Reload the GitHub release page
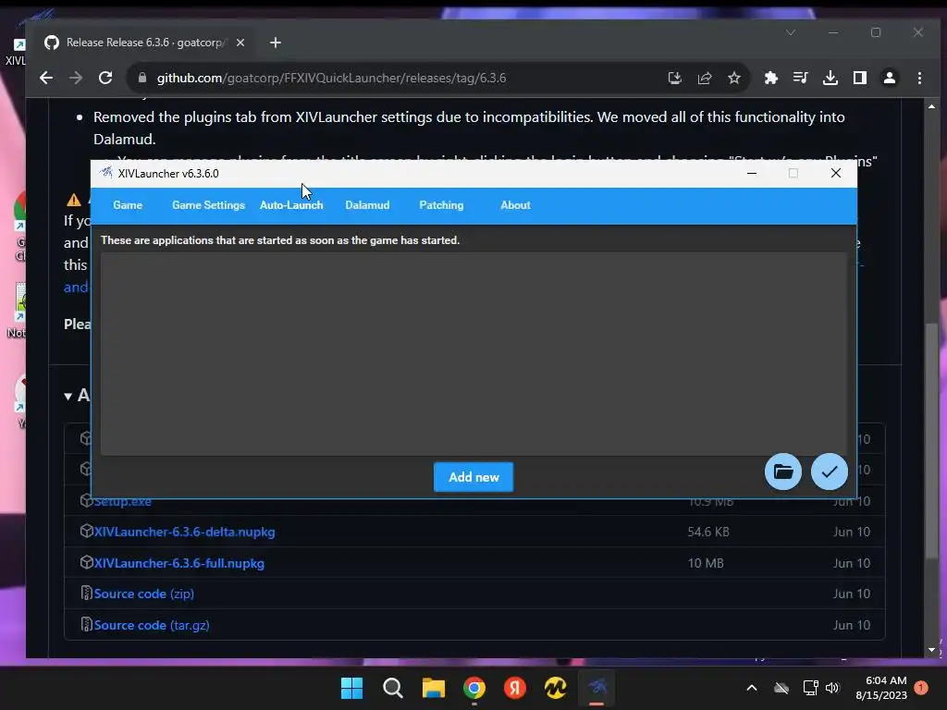 pyautogui.click(x=105, y=78)
